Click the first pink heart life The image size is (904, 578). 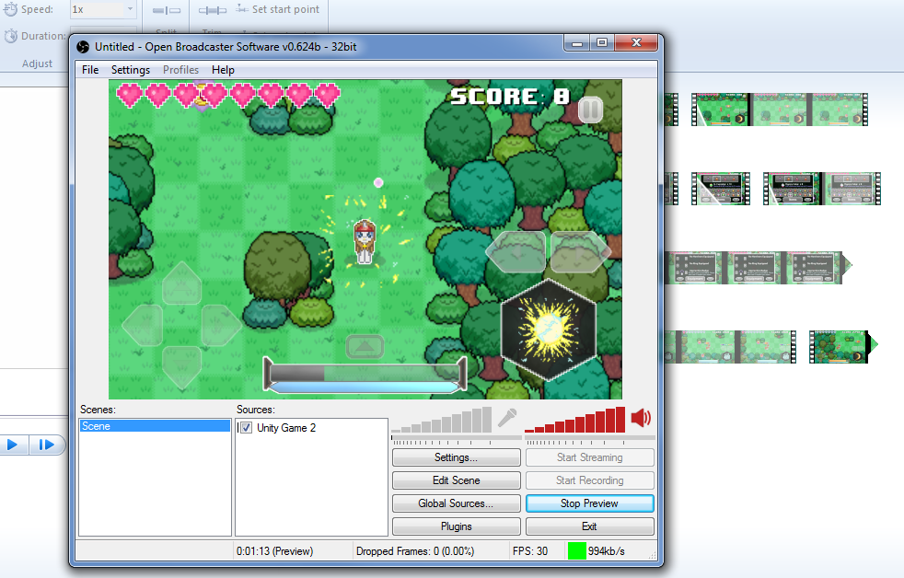pyautogui.click(x=130, y=95)
